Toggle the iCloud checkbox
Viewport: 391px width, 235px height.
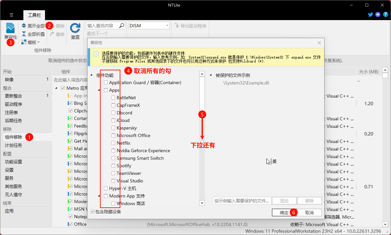(113, 120)
